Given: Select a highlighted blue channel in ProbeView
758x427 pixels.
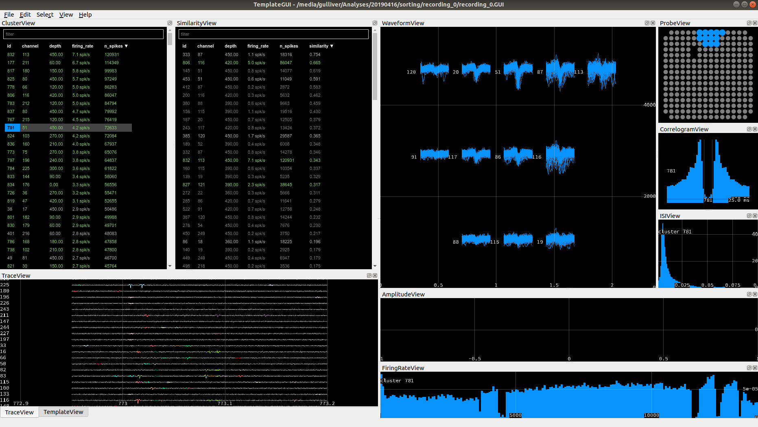Looking at the screenshot, I should (708, 39).
